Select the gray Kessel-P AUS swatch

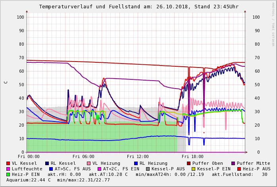click(148, 169)
